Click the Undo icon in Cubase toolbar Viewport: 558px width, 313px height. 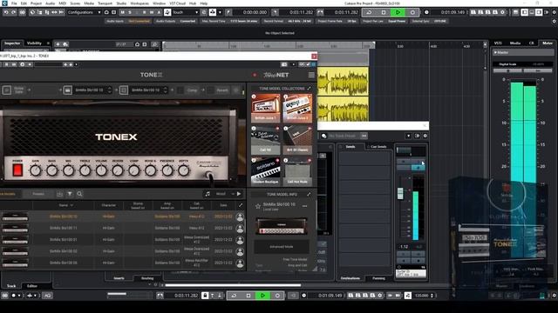6,12
